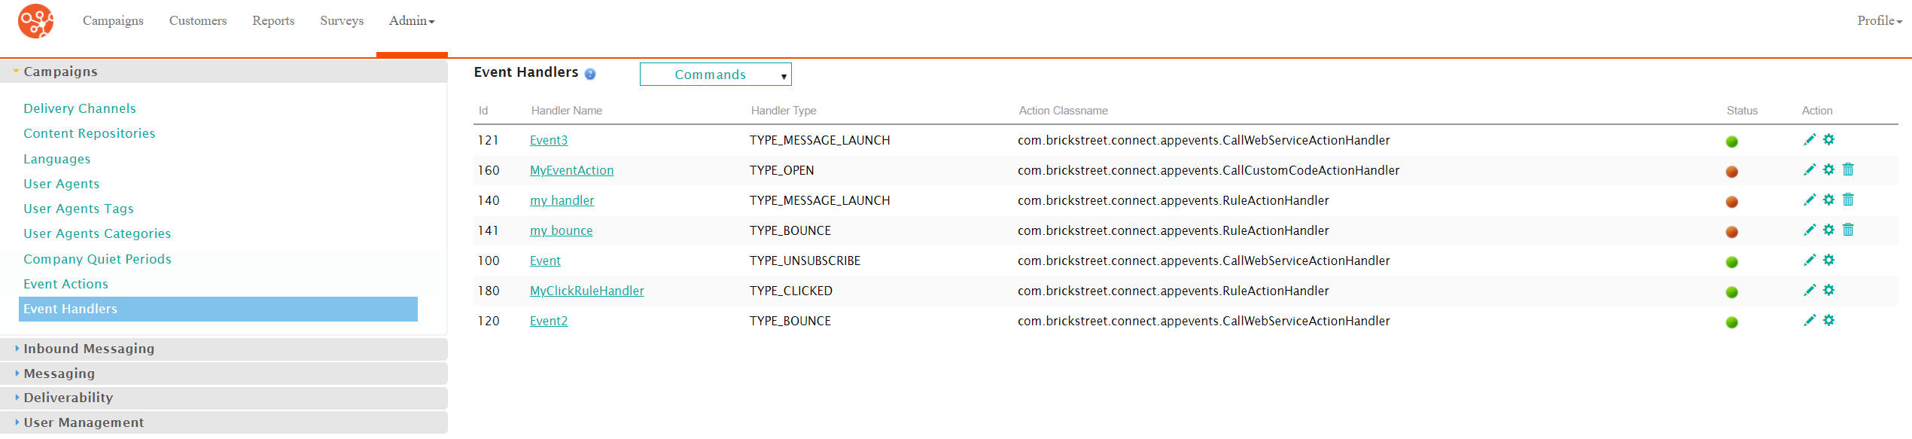The height and width of the screenshot is (439, 1912).
Task: Open gear settings for MyClickRuleHandler
Action: pyautogui.click(x=1829, y=290)
